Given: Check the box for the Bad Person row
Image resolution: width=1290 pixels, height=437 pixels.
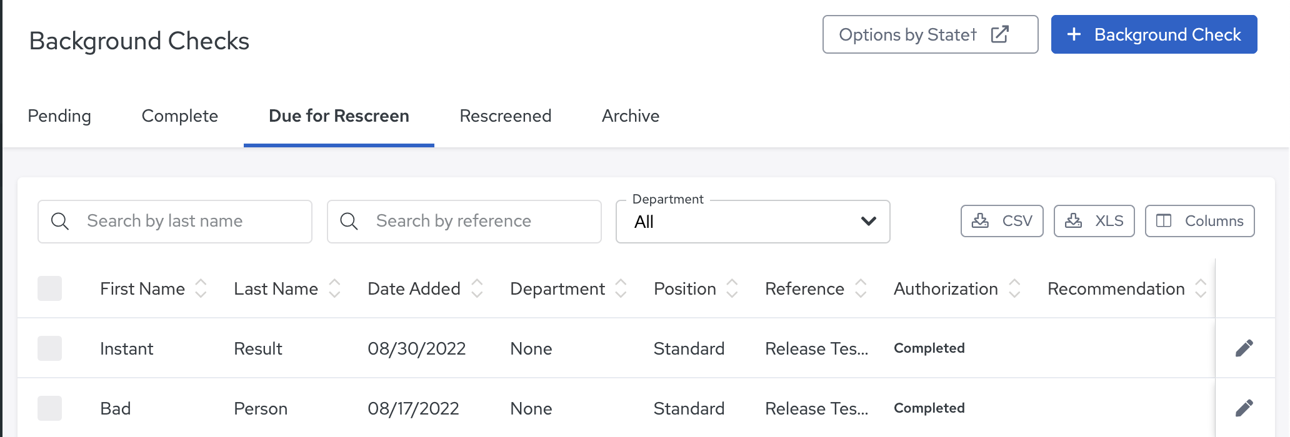Looking at the screenshot, I should point(50,408).
